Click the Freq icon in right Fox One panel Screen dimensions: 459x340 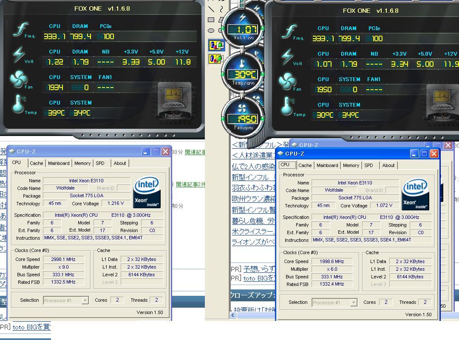(x=290, y=31)
